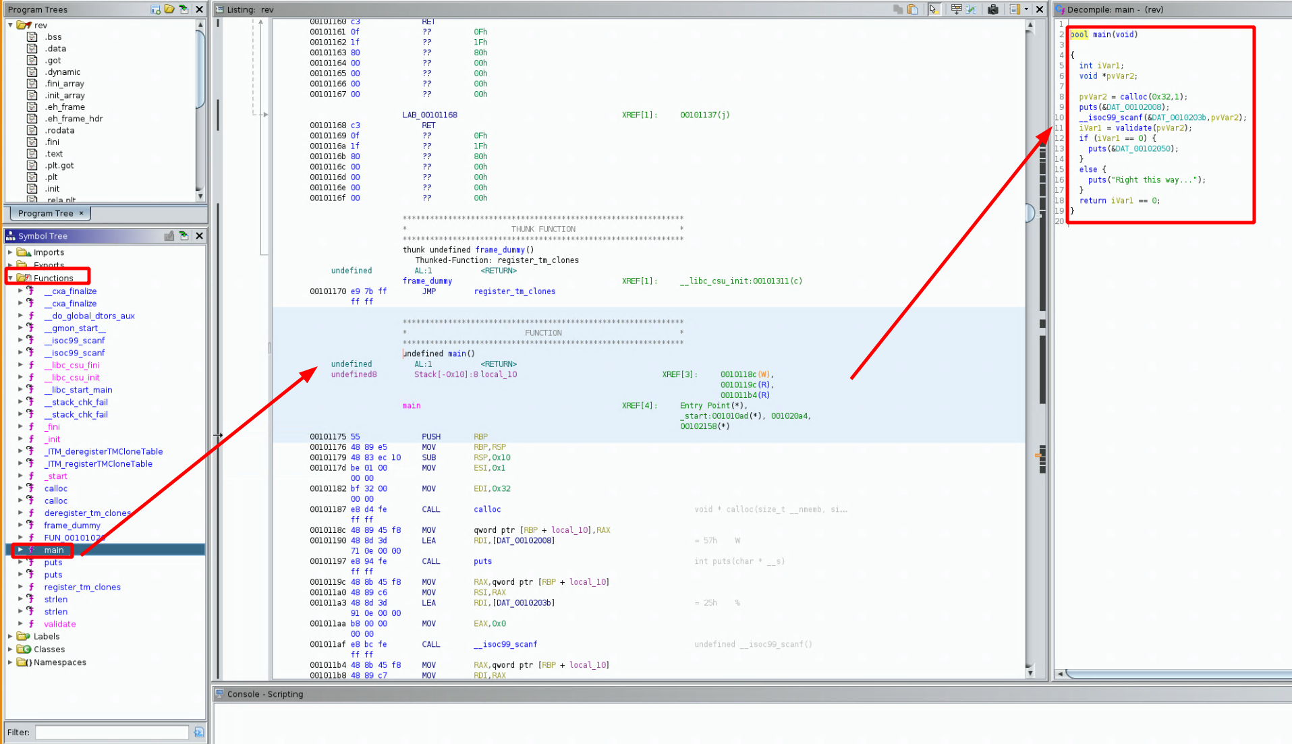Click the Imports folder icon

point(24,252)
